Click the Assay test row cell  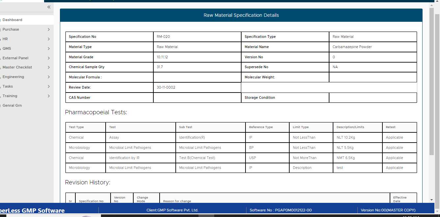114,138
